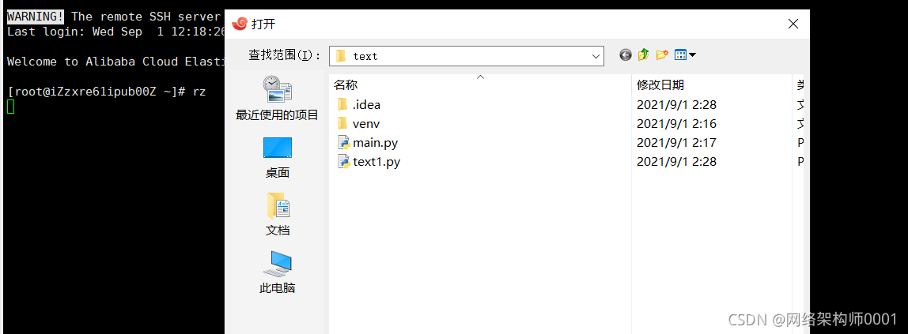Go back using the dialog's back arrow icon
Image resolution: width=908 pixels, height=334 pixels.
[625, 55]
